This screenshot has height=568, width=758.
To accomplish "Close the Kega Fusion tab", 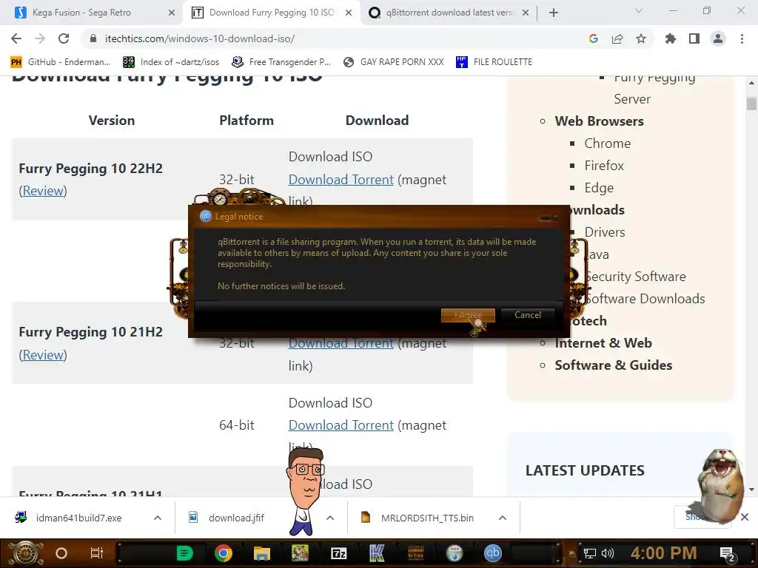I will (171, 13).
